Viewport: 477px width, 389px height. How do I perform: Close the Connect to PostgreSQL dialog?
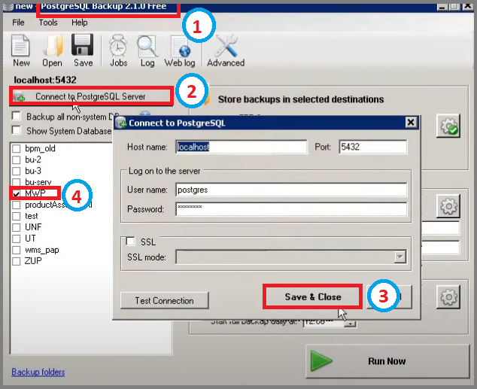411,122
